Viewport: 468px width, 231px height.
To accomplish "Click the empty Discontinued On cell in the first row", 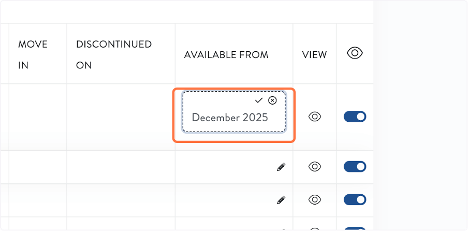I will 121,117.
